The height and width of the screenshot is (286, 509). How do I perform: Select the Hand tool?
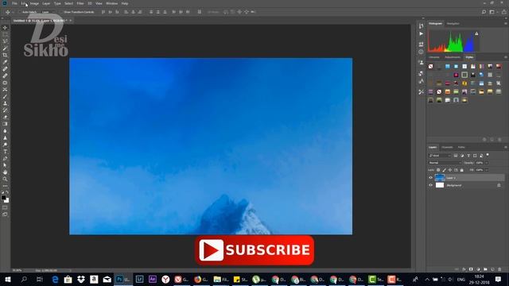[x=5, y=172]
